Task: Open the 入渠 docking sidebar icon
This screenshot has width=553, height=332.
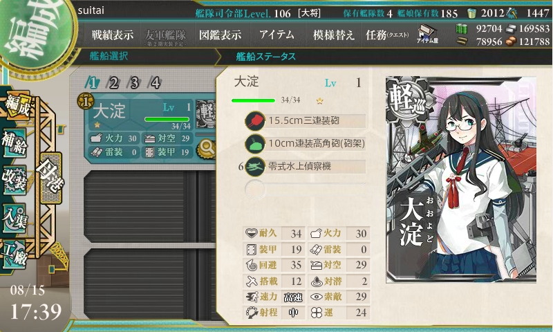Action: [x=15, y=218]
